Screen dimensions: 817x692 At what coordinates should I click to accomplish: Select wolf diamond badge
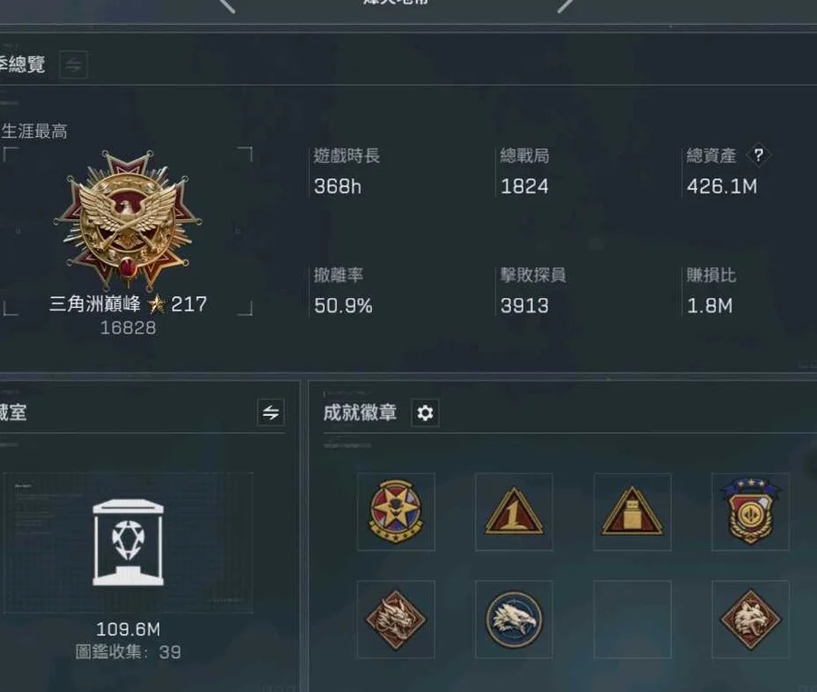point(751,619)
